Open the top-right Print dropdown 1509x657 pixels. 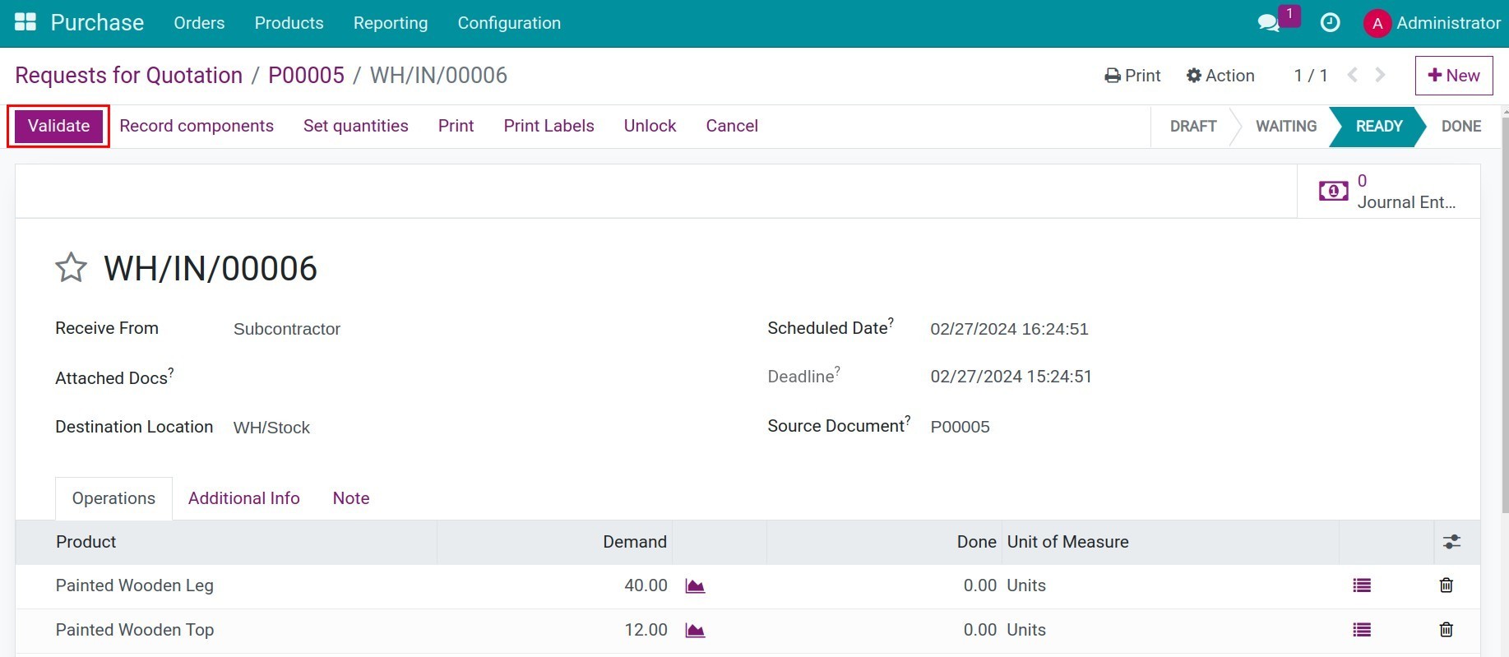[1132, 76]
